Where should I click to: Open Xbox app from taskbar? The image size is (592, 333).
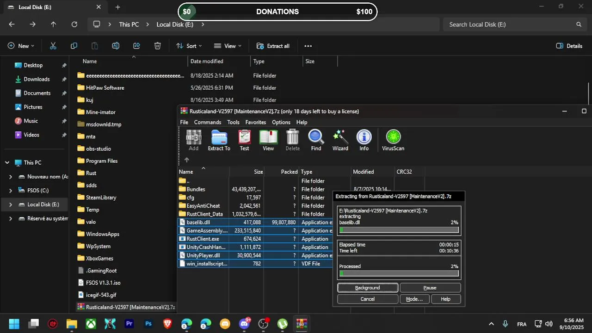click(91, 324)
